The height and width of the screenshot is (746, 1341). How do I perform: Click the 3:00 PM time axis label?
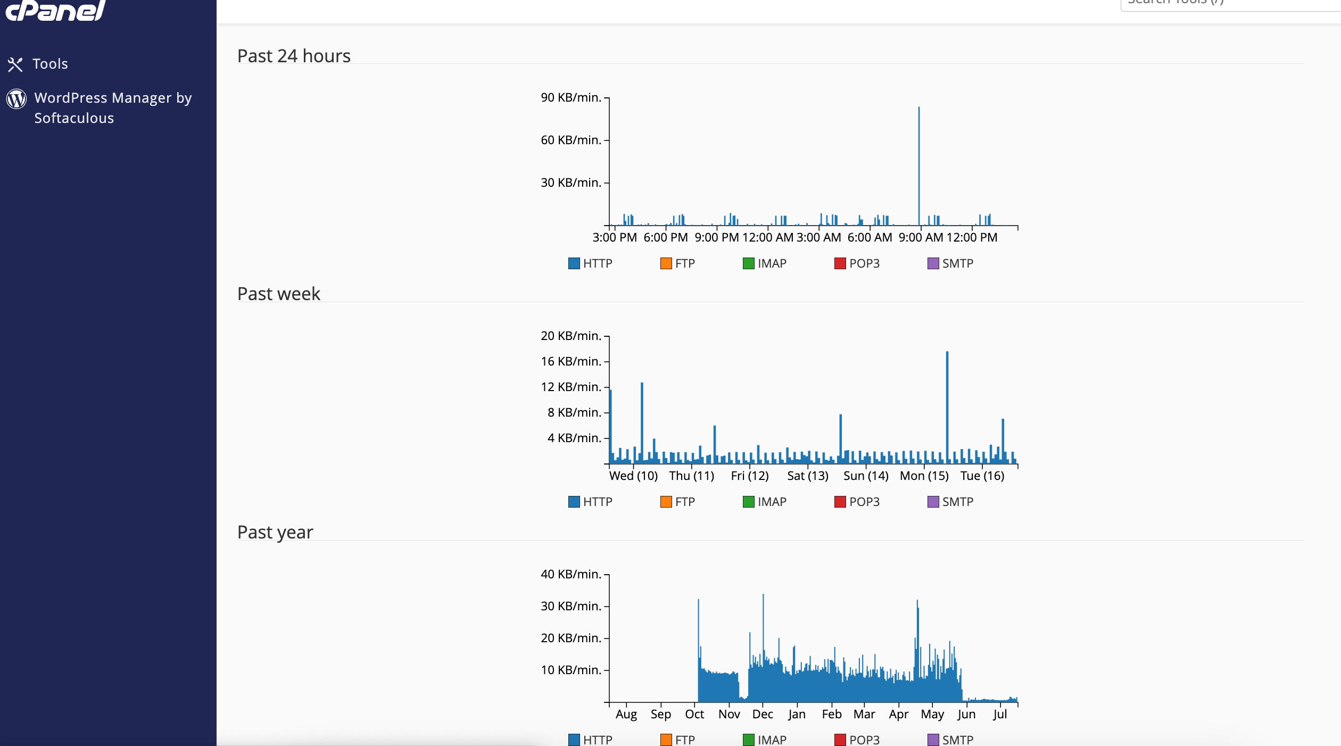coord(615,237)
